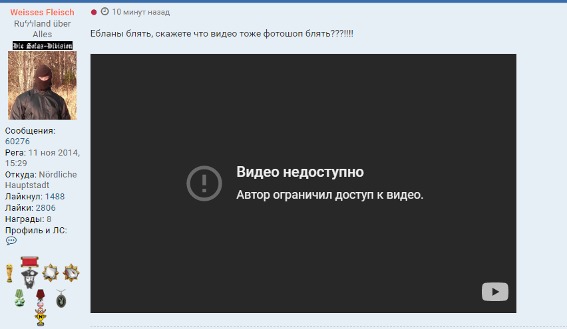Click the clock icon beside post time

point(104,11)
